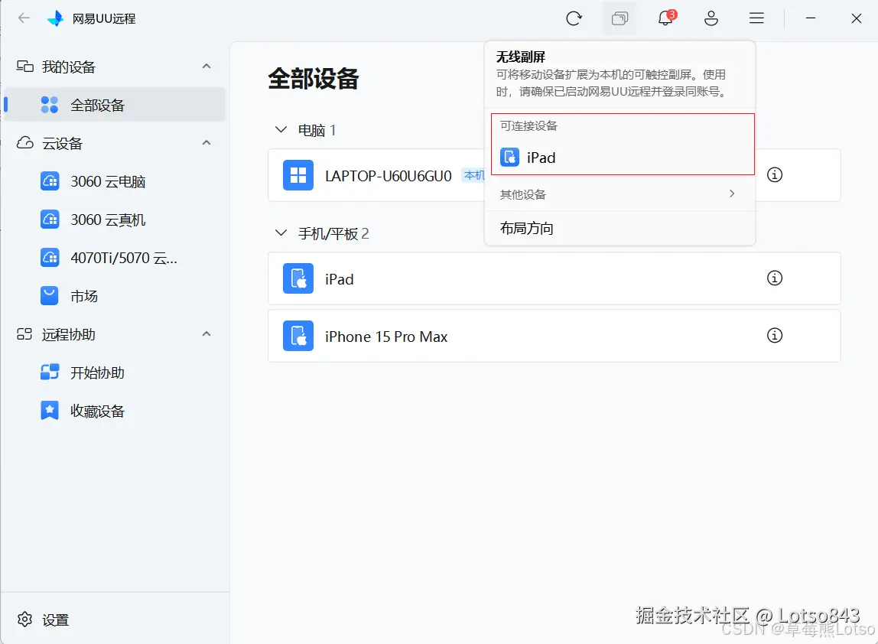The height and width of the screenshot is (644, 878).
Task: View info for iPhone 15 Pro Max
Action: (774, 336)
